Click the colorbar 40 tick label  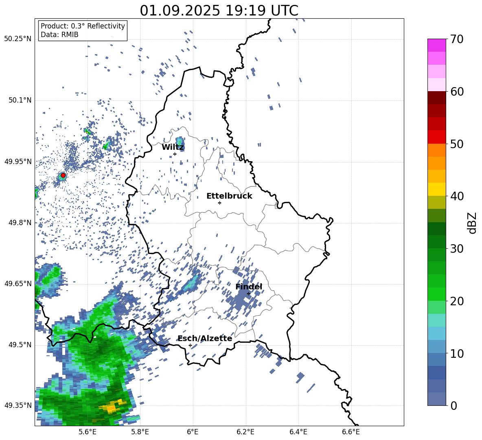click(x=457, y=196)
